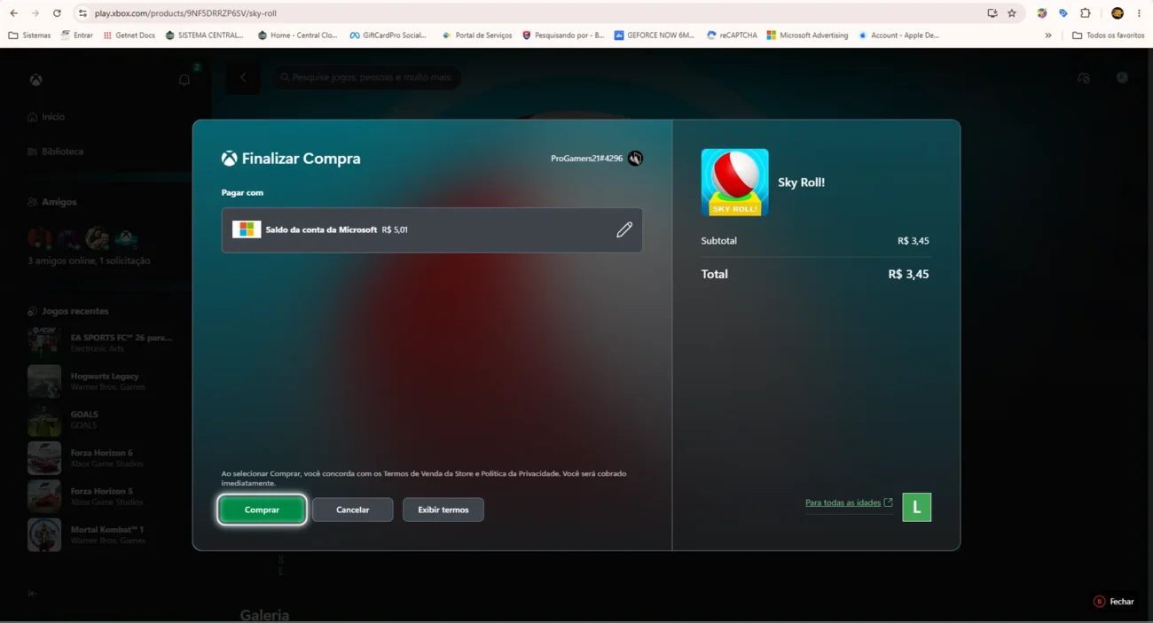Screen dimensions: 1153x623
Task: Click the Cancelar button
Action: (352, 510)
